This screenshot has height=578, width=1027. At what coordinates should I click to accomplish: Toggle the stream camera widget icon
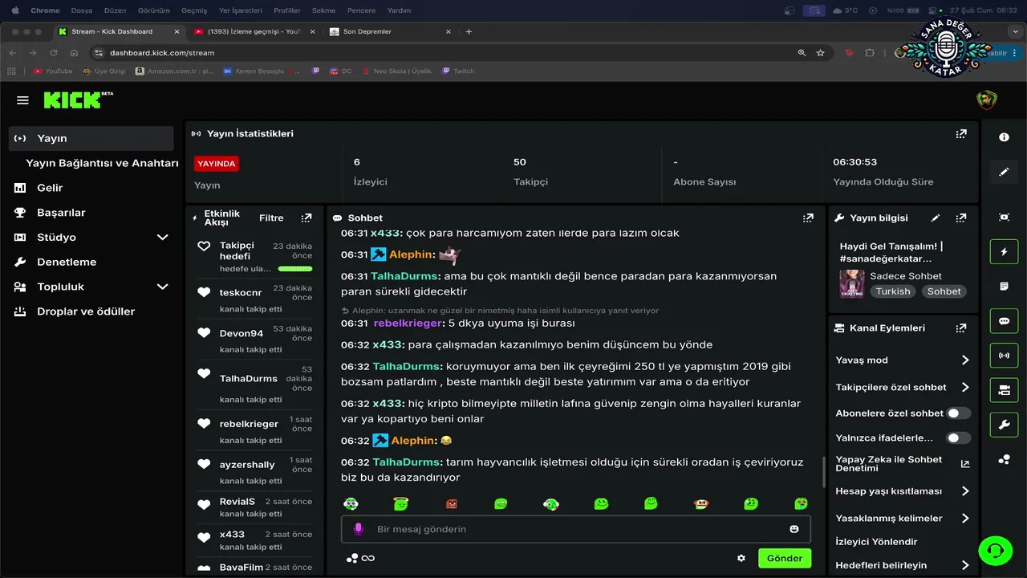[1004, 389]
